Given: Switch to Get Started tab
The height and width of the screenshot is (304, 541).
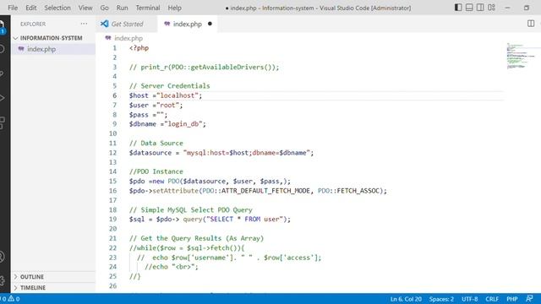Looking at the screenshot, I should [x=127, y=24].
